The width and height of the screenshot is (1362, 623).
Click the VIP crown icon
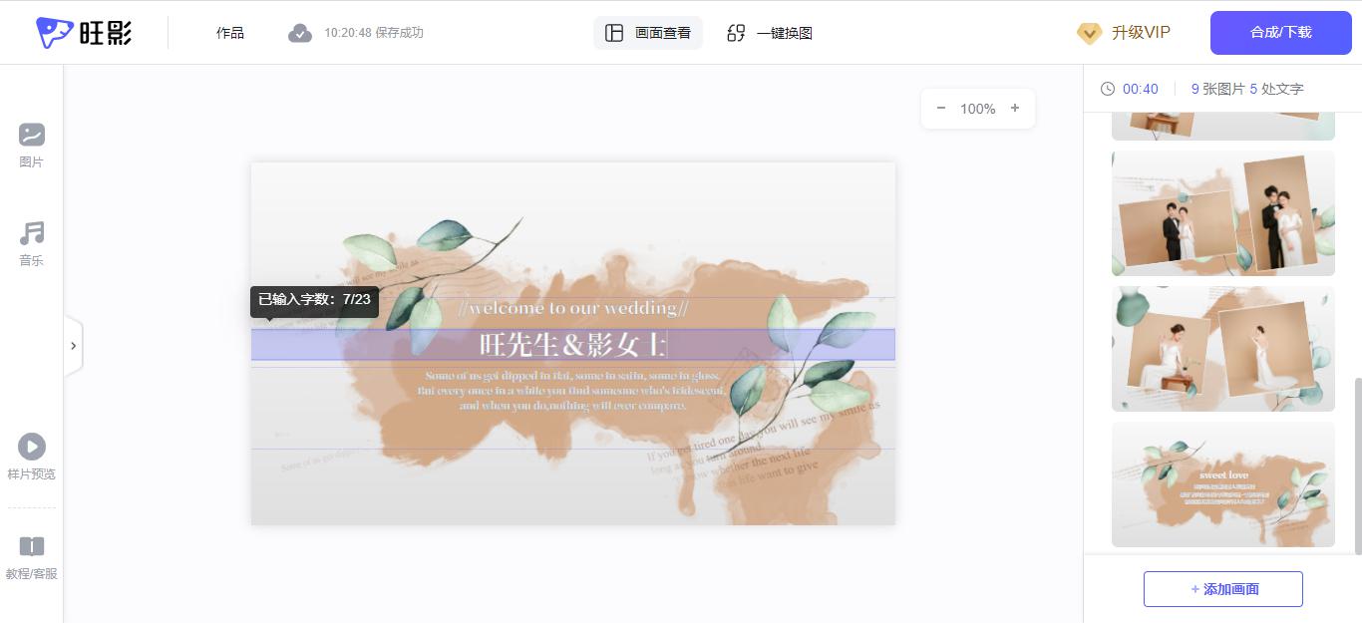click(x=1089, y=33)
